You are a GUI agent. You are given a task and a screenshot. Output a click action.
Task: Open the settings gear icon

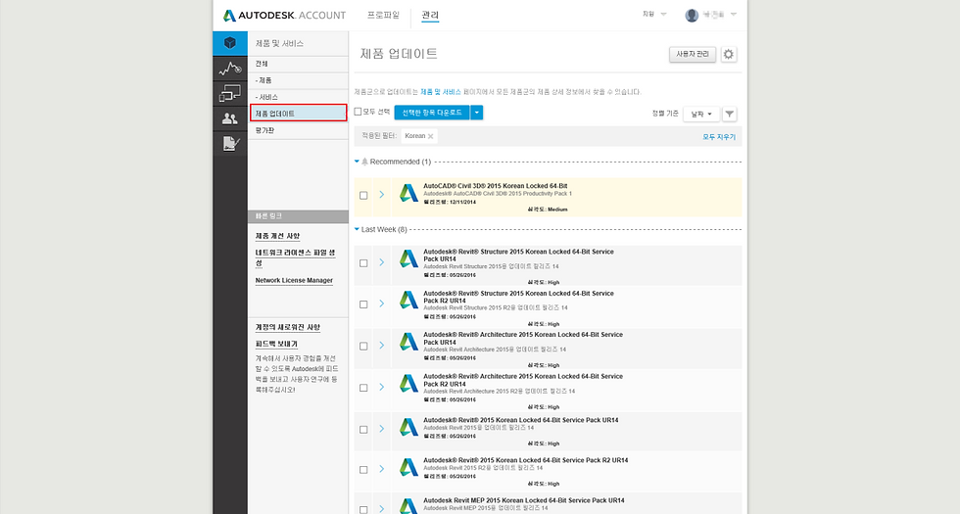click(x=728, y=54)
